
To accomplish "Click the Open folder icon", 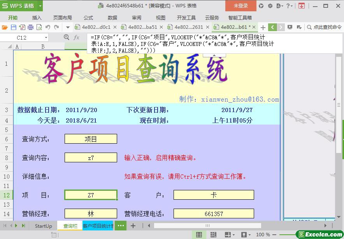I will 5,27.
